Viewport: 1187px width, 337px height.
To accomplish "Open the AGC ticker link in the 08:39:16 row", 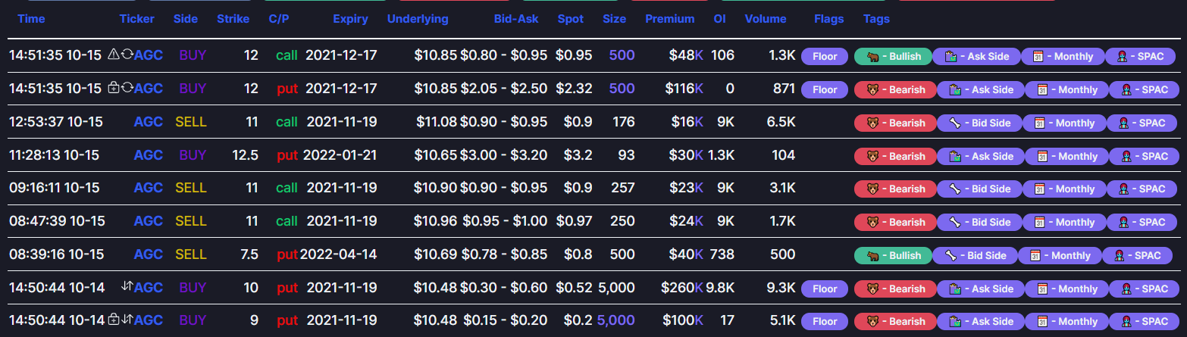I will tap(149, 254).
